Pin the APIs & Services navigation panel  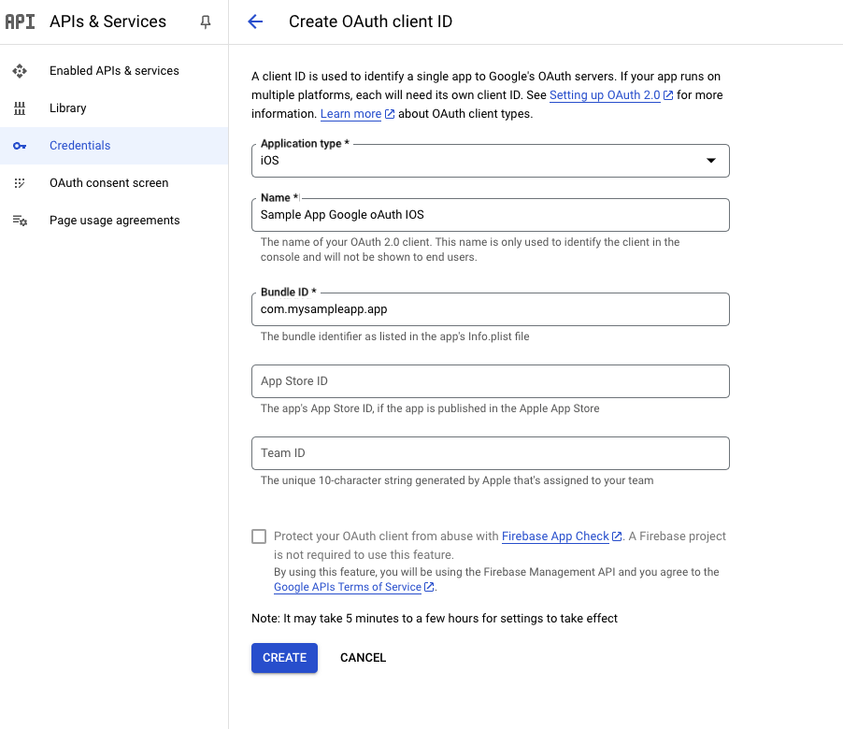[x=206, y=22]
